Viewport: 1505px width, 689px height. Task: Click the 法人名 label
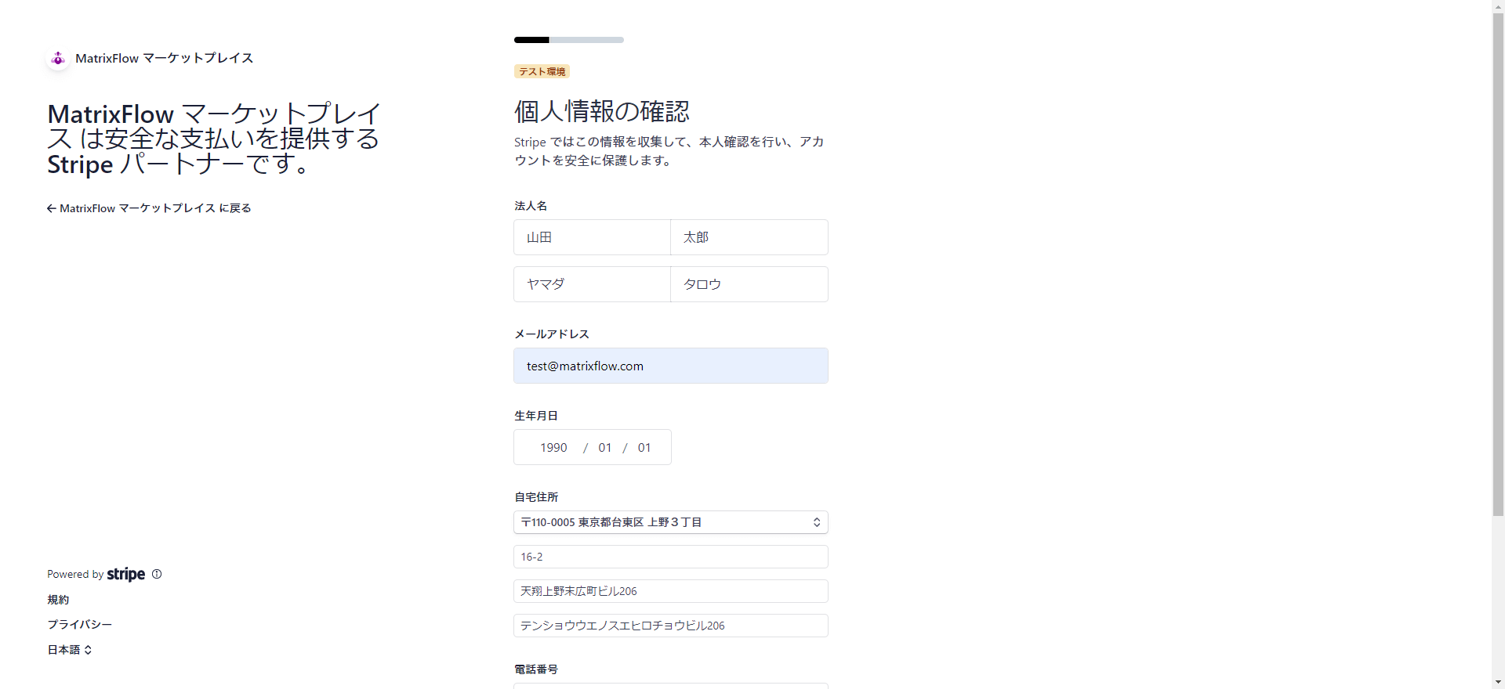tap(531, 206)
